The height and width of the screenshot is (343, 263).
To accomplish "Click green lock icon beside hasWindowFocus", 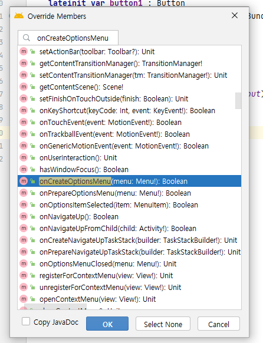I will 32,170.
